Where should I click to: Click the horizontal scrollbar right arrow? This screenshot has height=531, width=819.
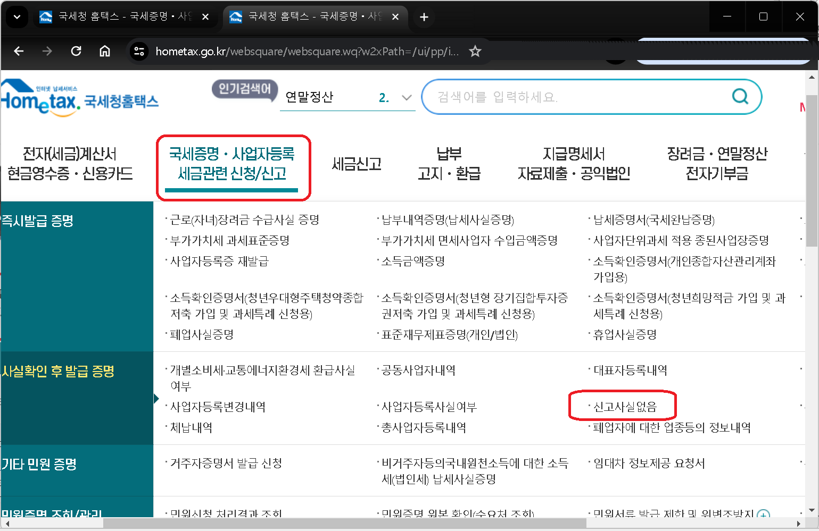tap(798, 524)
